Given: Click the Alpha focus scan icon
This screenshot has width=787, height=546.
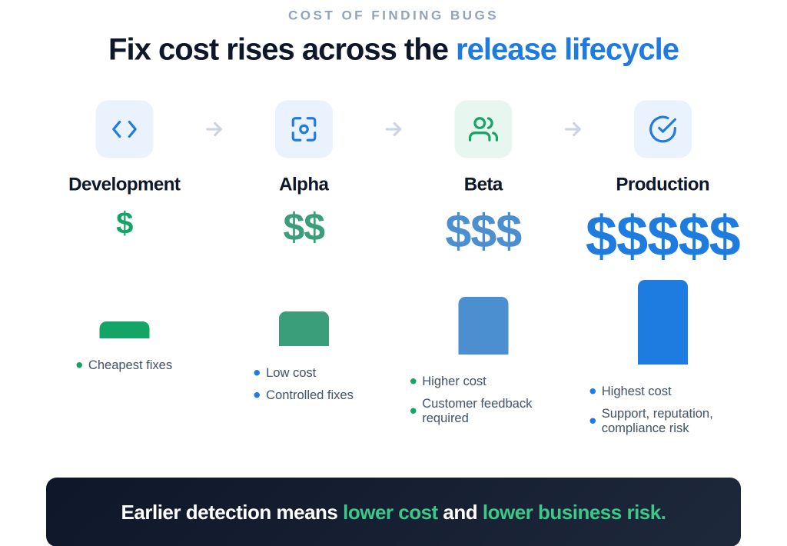Looking at the screenshot, I should tap(304, 129).
